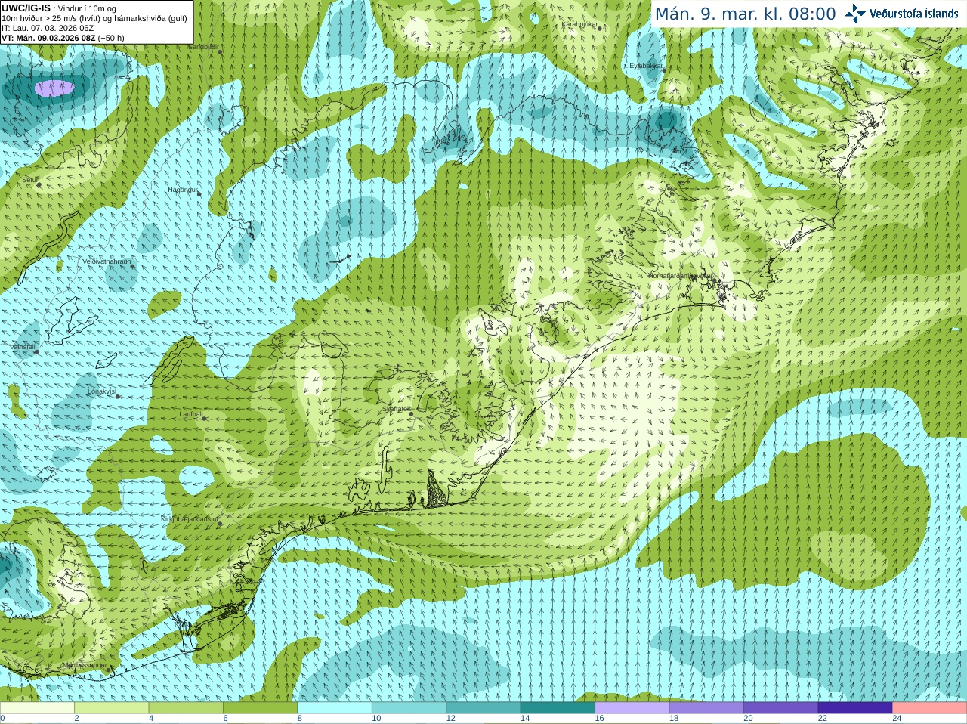Click the legend tick value 8
967x724 pixels.
[x=300, y=719]
